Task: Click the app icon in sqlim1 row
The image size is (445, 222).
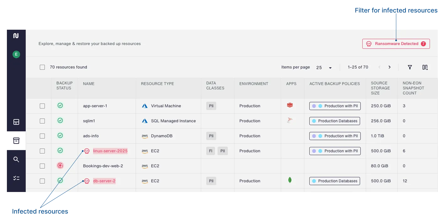Action: [x=290, y=121]
